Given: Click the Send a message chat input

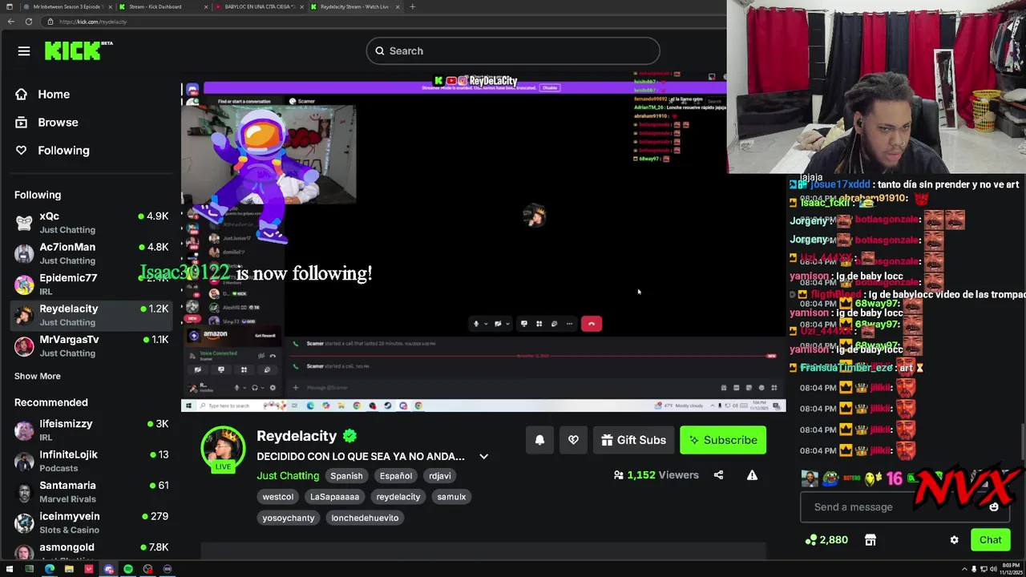Looking at the screenshot, I should 905,506.
